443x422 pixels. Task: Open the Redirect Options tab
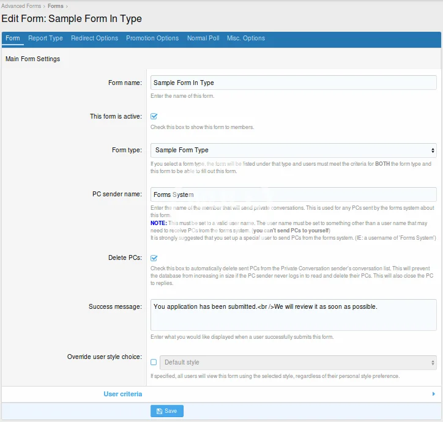[94, 38]
